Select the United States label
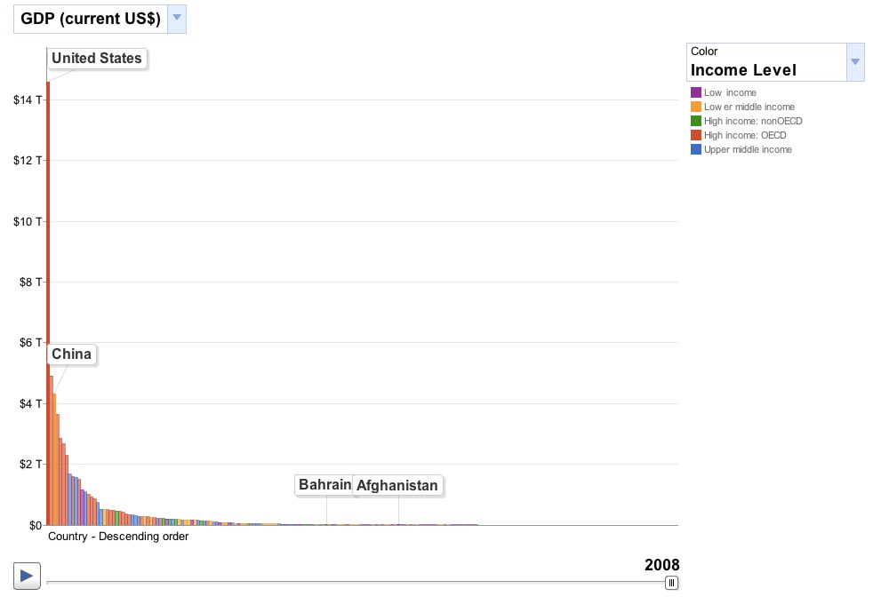Image resolution: width=873 pixels, height=597 pixels. (x=97, y=59)
